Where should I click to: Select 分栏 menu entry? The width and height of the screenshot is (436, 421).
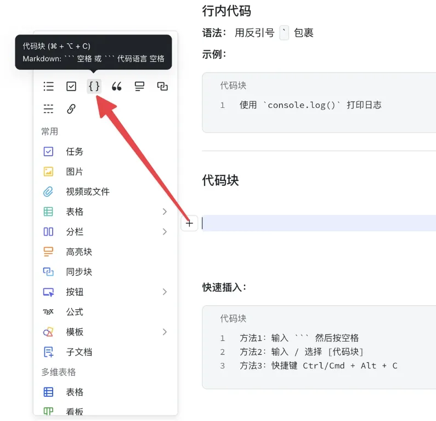pos(105,231)
